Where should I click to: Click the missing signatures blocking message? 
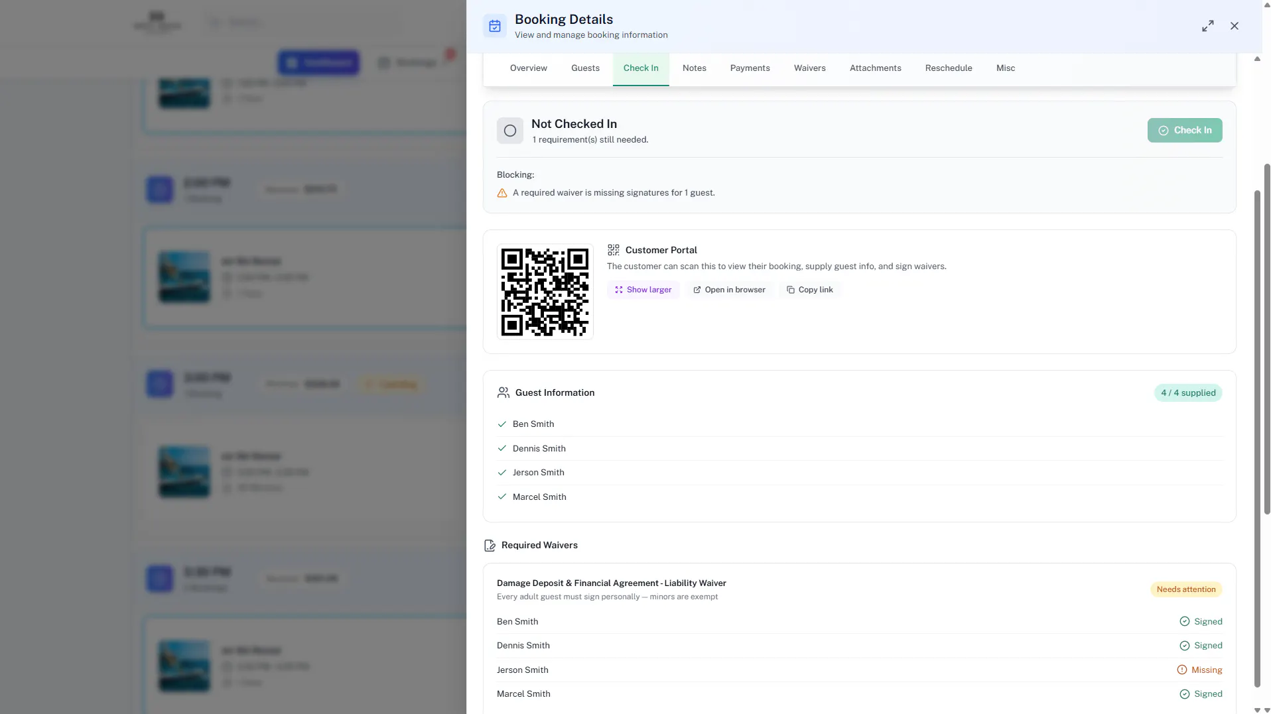coord(613,193)
